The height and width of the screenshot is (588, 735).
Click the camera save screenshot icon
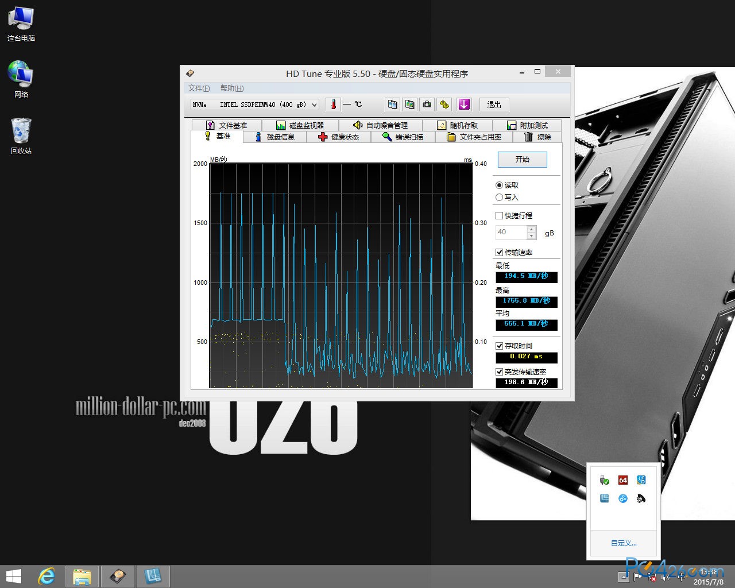(427, 105)
